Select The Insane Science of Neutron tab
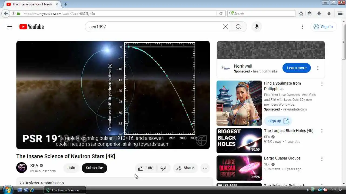Screen dimensions: 346x194 pos(33,4)
